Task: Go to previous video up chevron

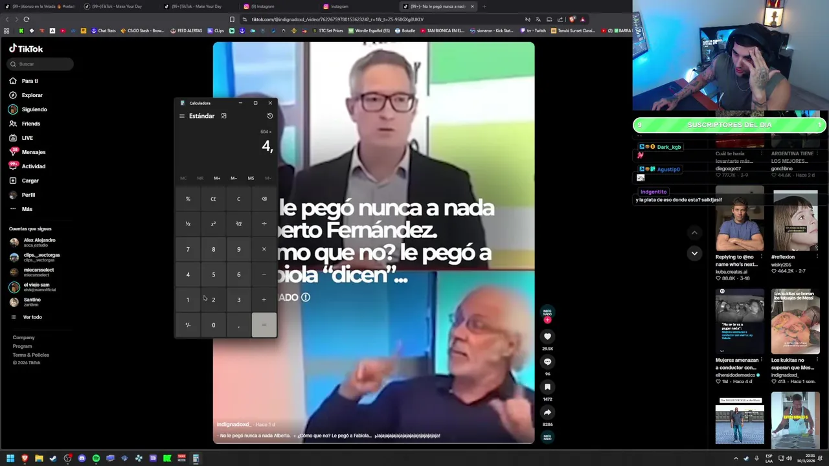Action: [x=694, y=233]
